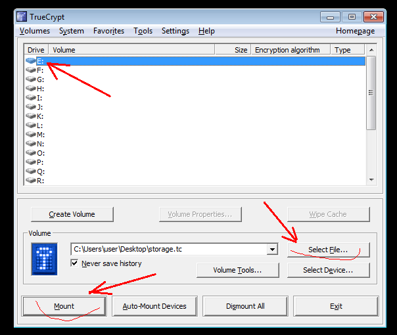This screenshot has height=335, width=397.
Task: Click the Auto-Mount Devices button
Action: [x=154, y=306]
